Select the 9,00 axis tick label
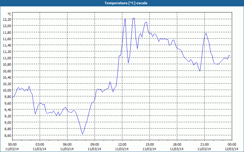The width and height of the screenshot is (244, 152). [8, 123]
